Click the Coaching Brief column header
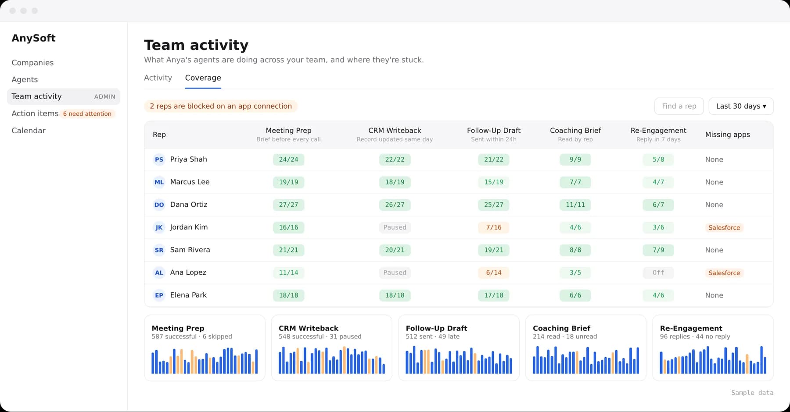790x412 pixels. pos(575,134)
